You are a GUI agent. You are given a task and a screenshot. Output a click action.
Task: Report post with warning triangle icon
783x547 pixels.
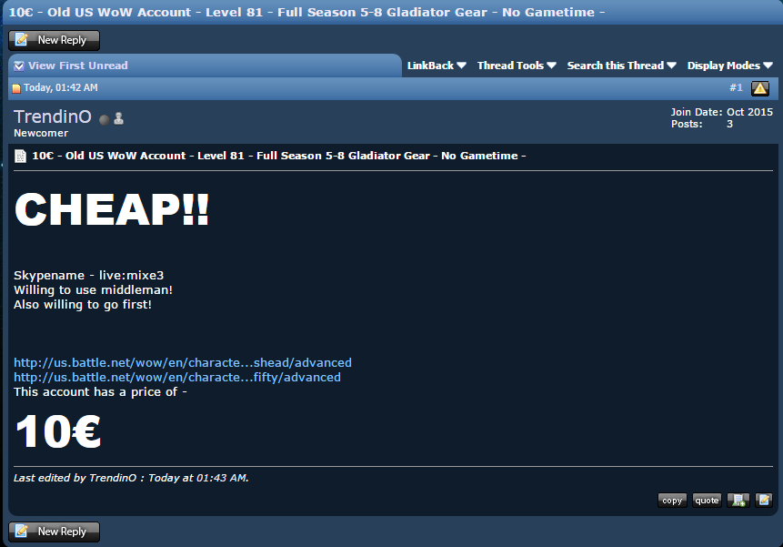point(760,88)
